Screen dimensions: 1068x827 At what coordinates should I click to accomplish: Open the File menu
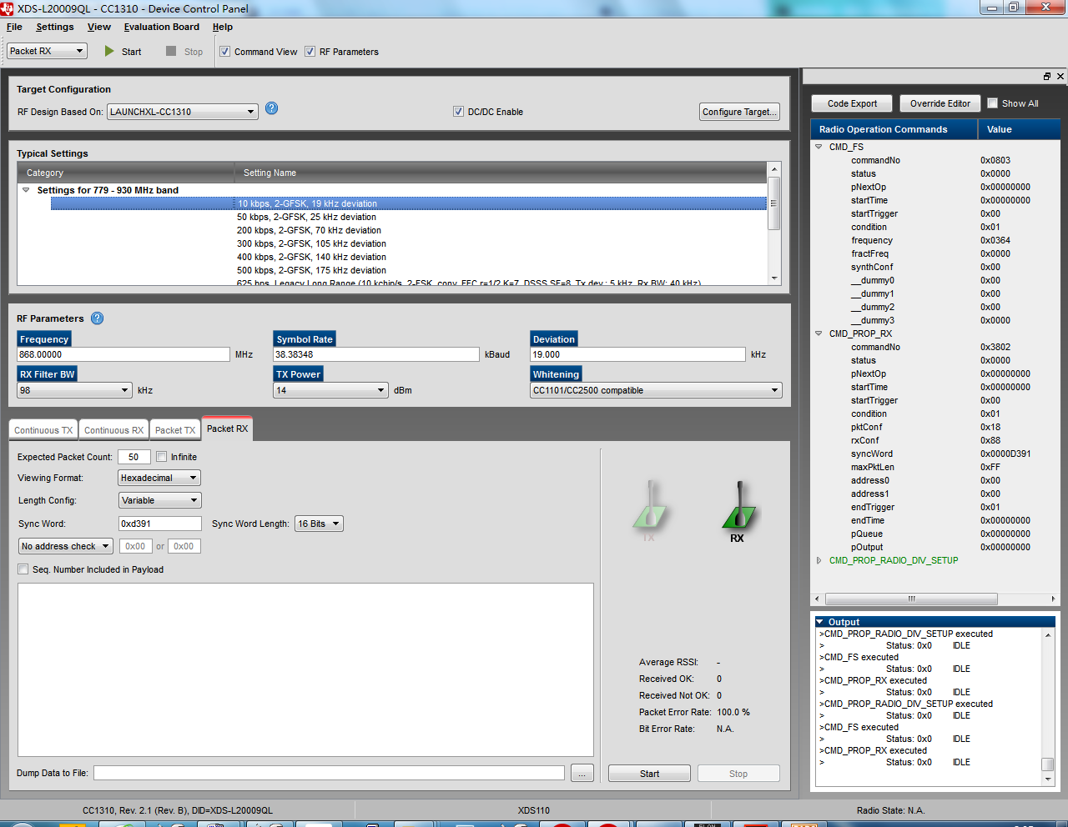[x=14, y=27]
